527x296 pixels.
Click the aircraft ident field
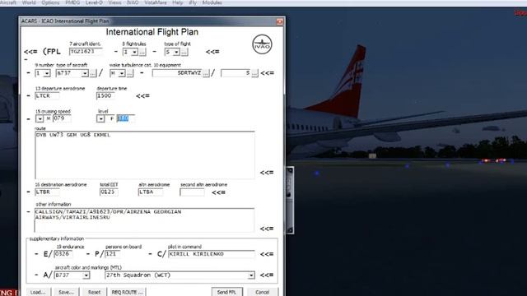point(86,52)
